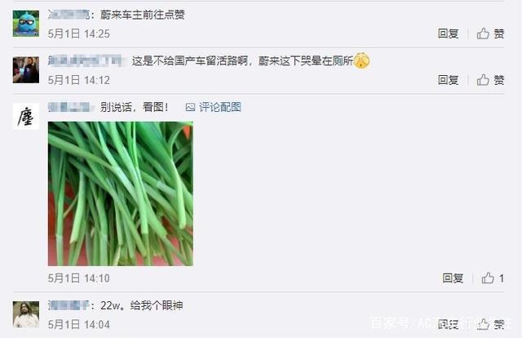Click the 评论配图 picture icon

pos(190,107)
